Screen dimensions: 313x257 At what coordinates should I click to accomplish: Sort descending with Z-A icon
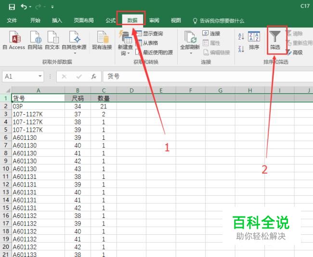click(241, 49)
